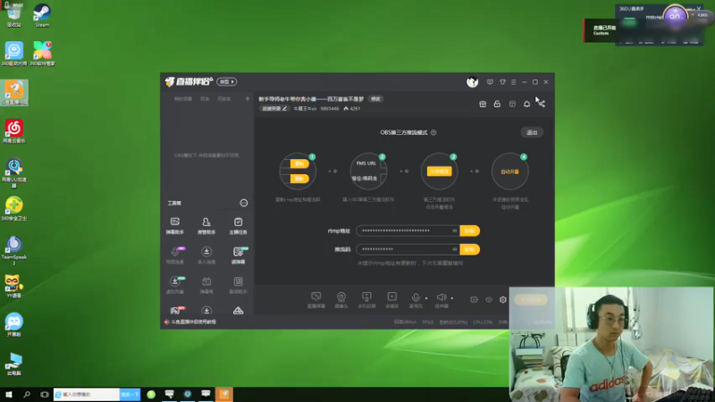Reveal the hidden rtmp地址 with eye icon
The width and height of the screenshot is (715, 402).
click(x=454, y=230)
